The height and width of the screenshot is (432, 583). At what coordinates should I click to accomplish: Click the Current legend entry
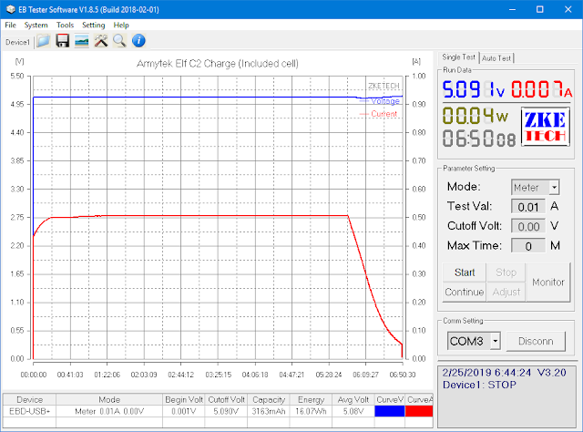(x=379, y=114)
